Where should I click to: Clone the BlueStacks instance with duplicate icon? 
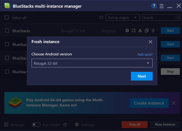[147, 31]
